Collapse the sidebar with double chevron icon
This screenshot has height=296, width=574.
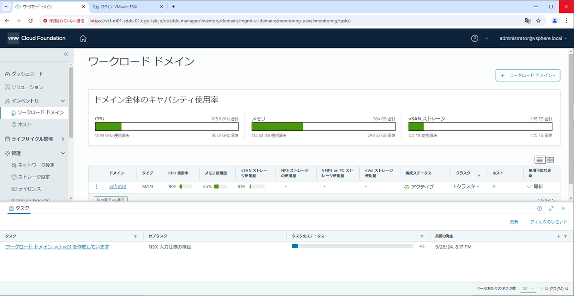pos(66,54)
